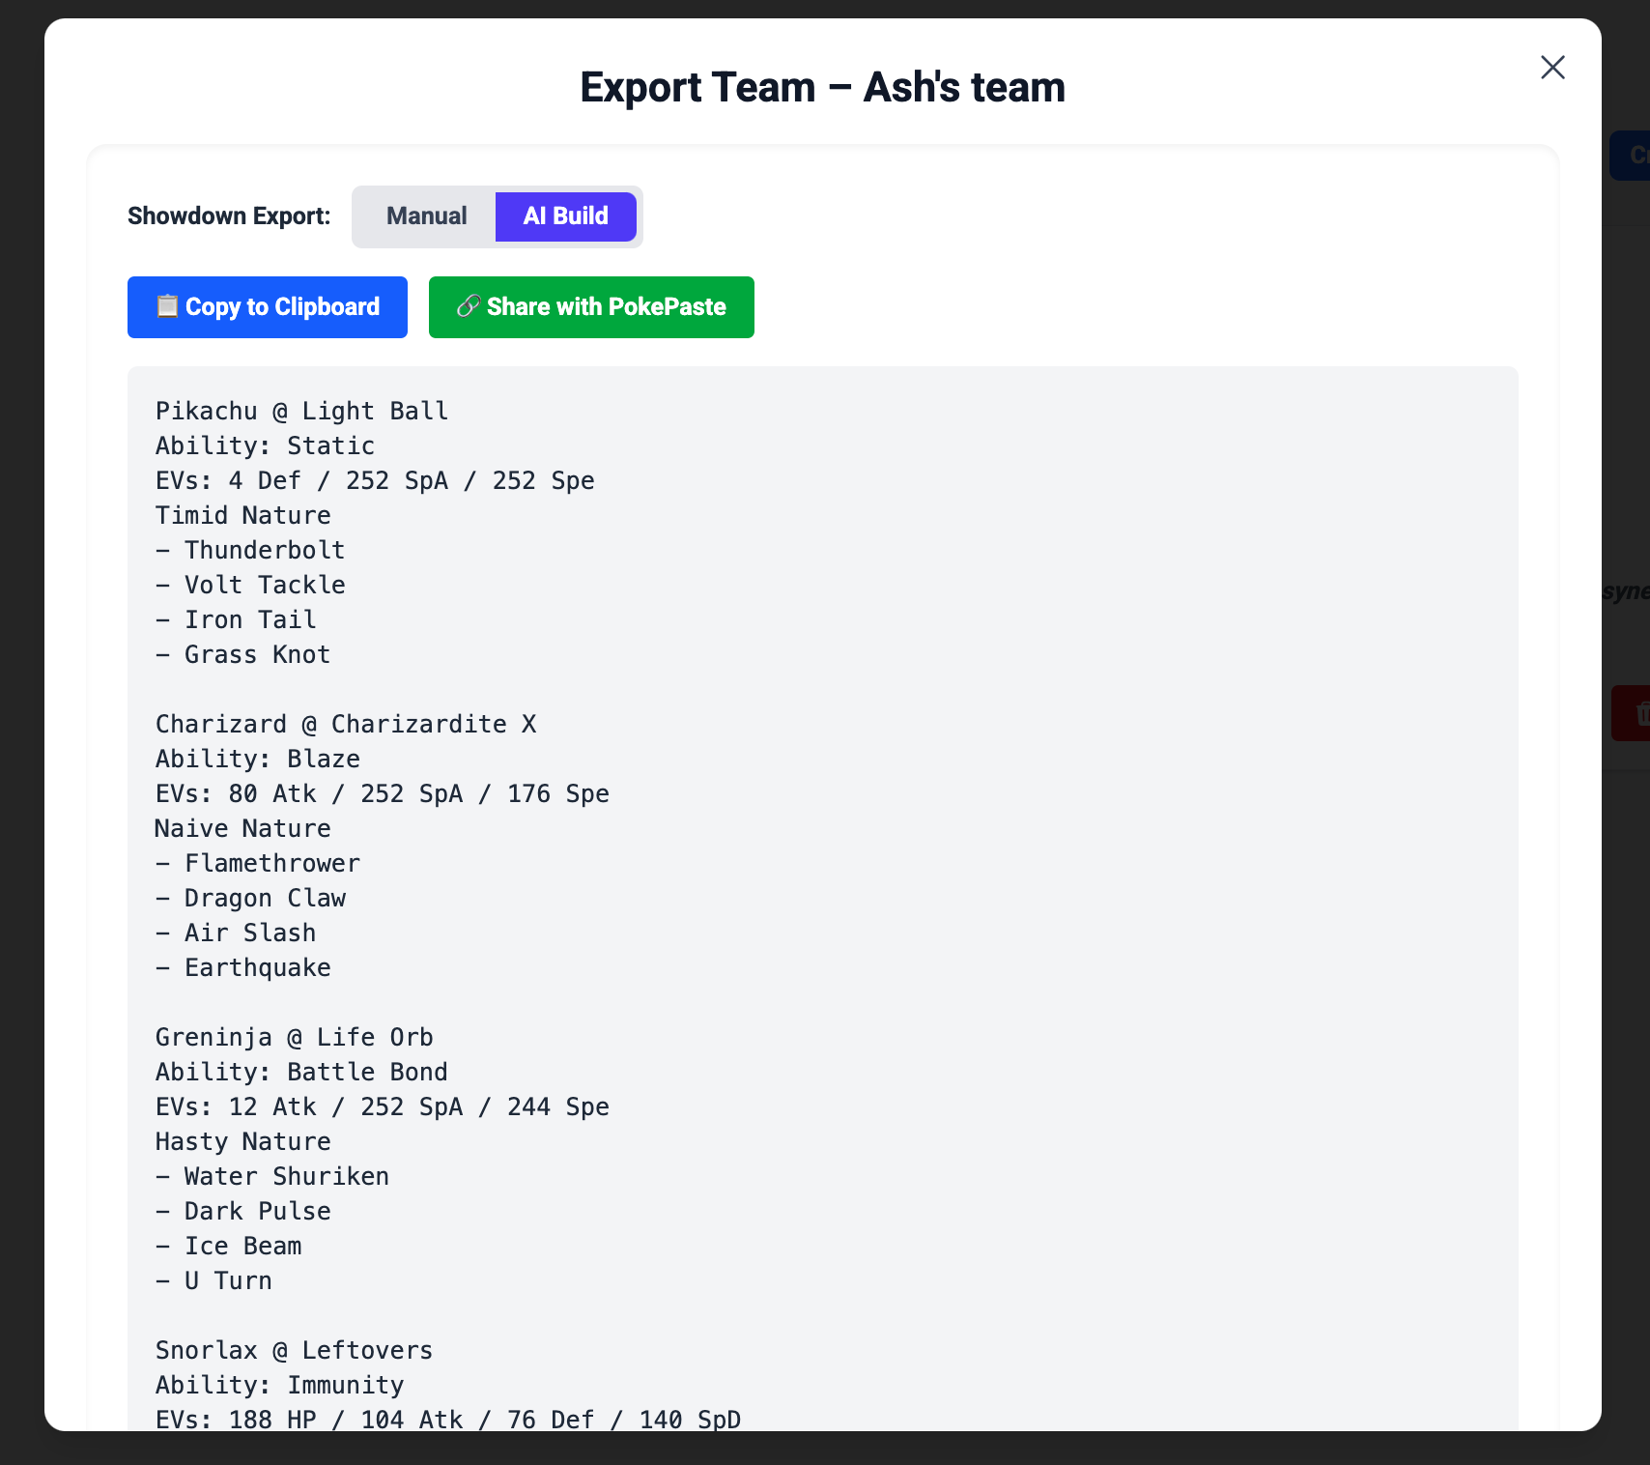The height and width of the screenshot is (1465, 1650).
Task: Click the chain-link icon beside Share with PokePaste
Action: tap(469, 306)
